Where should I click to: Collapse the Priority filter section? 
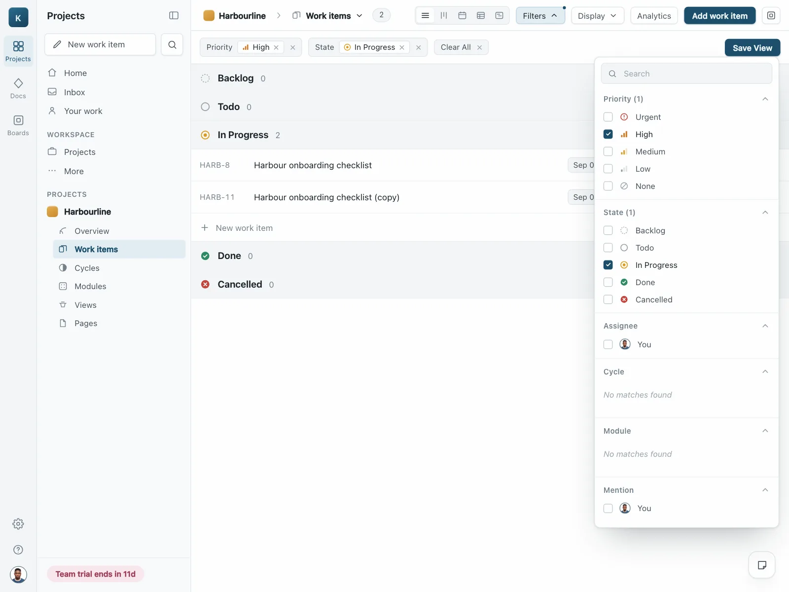point(765,99)
